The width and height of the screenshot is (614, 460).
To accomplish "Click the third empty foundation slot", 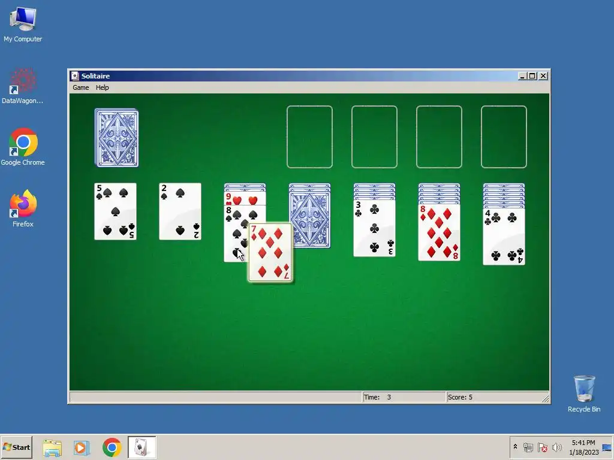I will click(x=439, y=137).
